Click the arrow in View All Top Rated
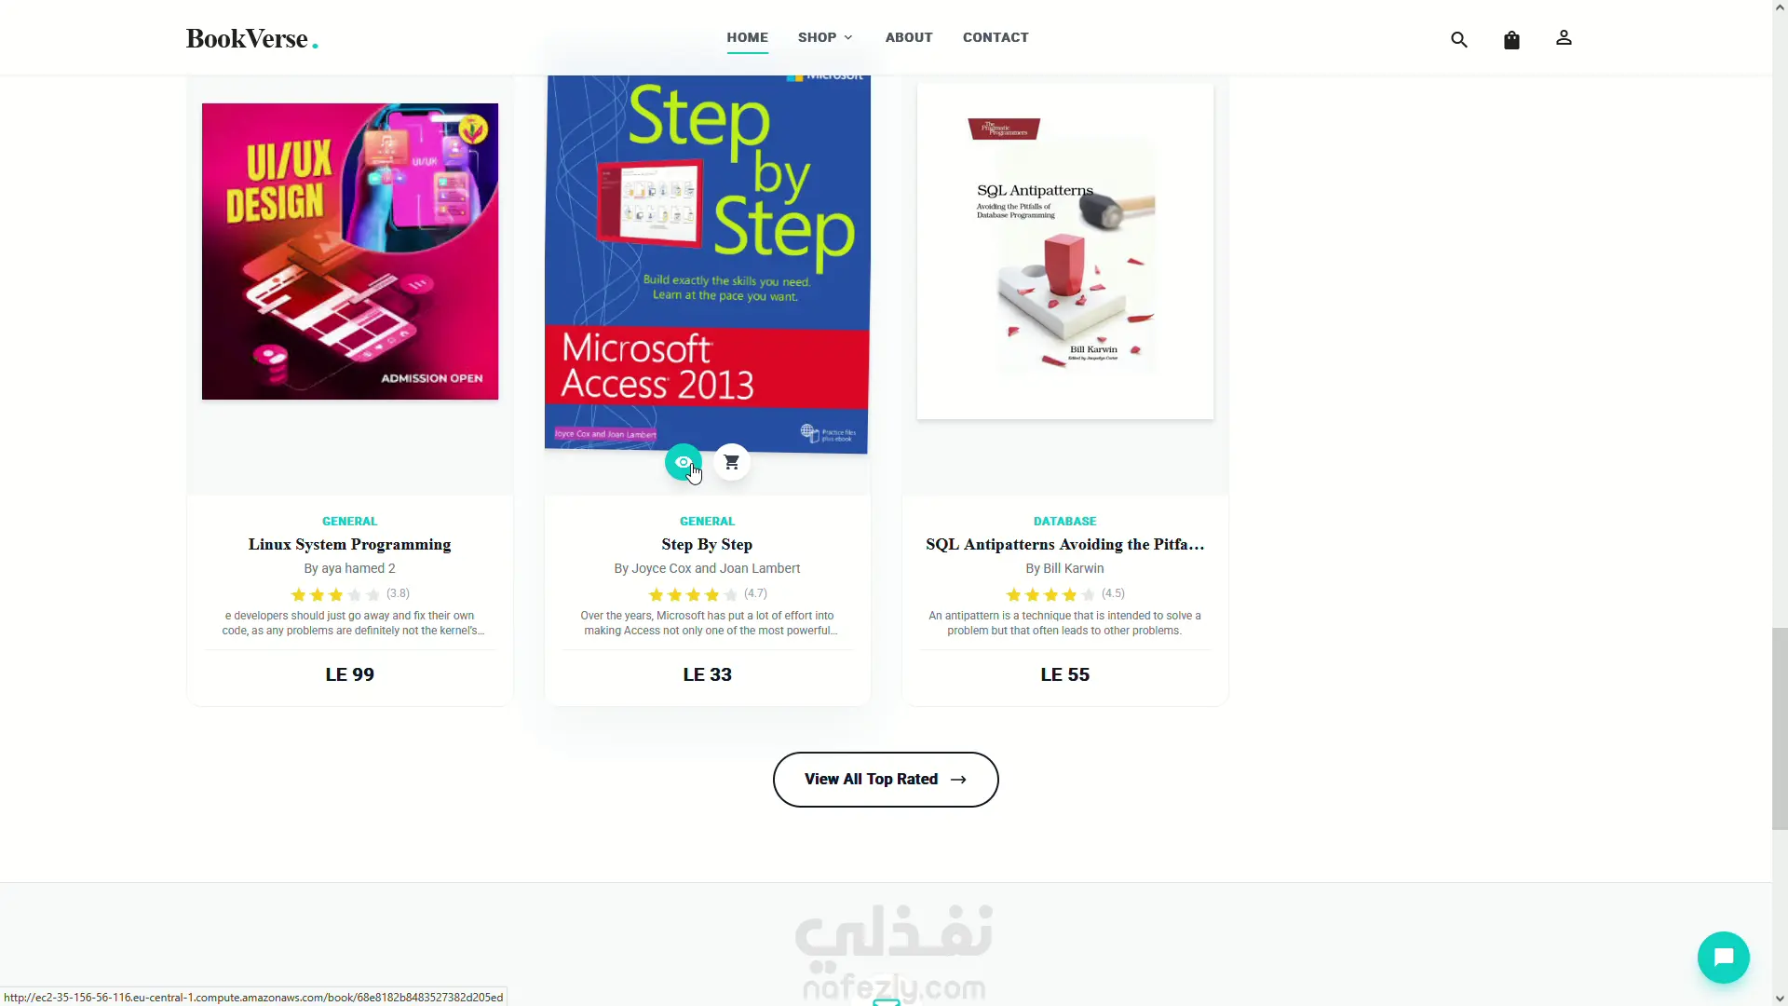The height and width of the screenshot is (1006, 1788). coord(958,780)
